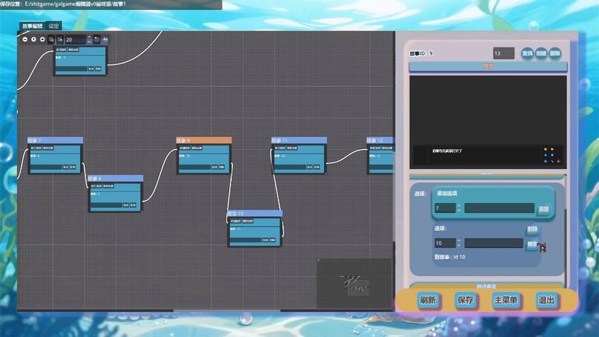This screenshot has height=337, width=599.
Task: Toggle the first grid snap toolbar icon
Action: pyautogui.click(x=51, y=39)
